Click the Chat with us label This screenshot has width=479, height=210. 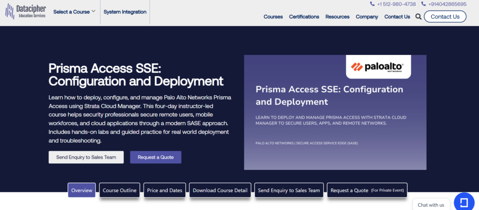tap(431, 205)
